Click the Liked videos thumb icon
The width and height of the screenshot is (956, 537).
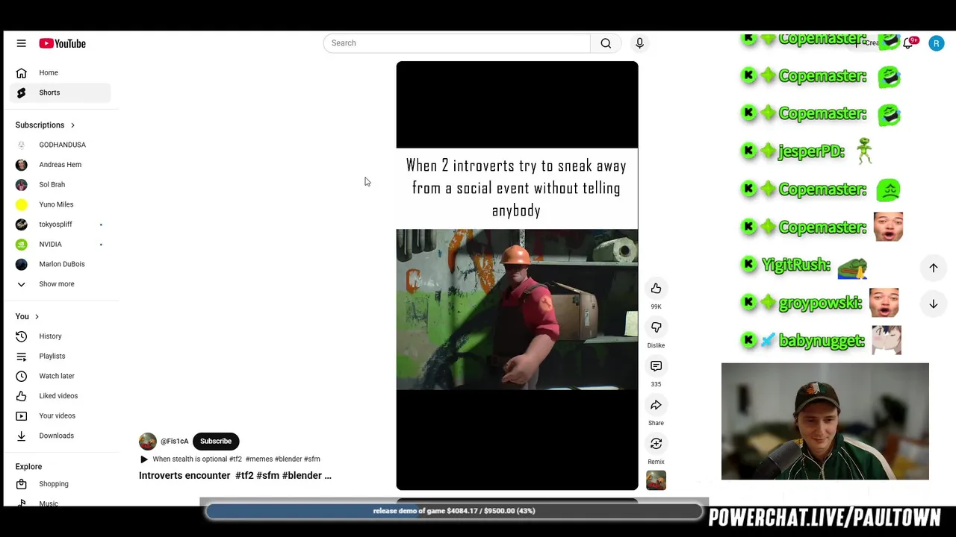[x=21, y=396]
